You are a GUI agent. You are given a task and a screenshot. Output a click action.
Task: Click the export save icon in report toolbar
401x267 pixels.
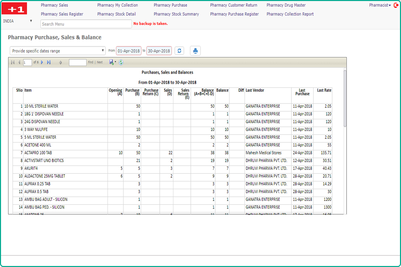pos(112,62)
